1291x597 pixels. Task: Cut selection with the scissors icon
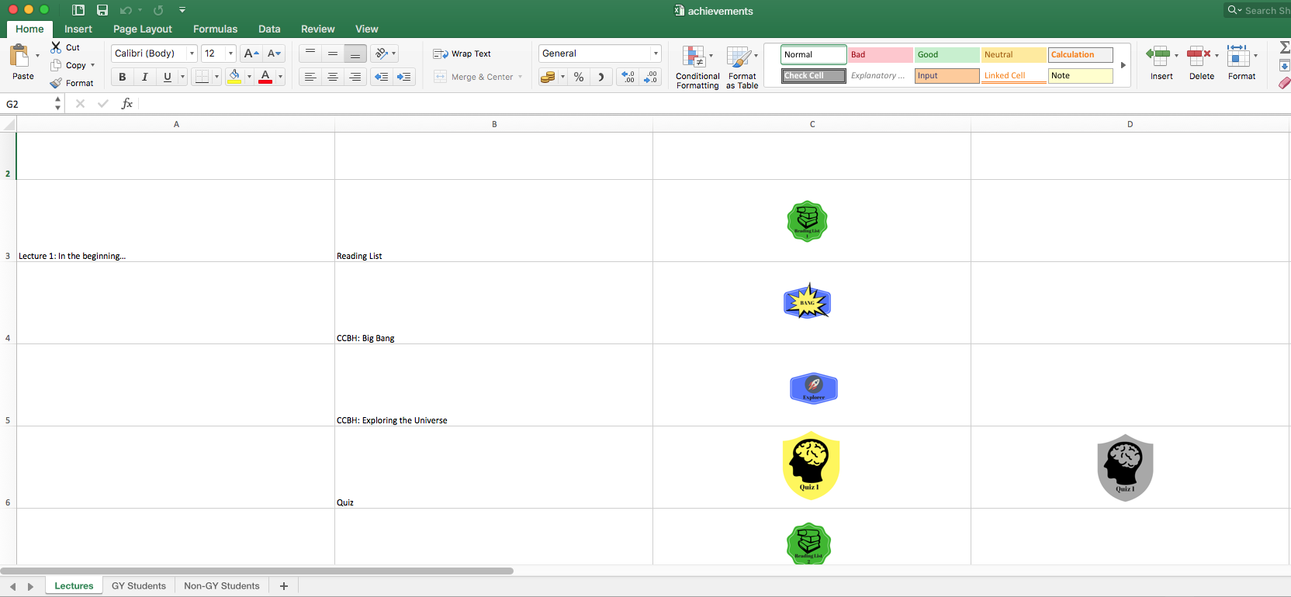56,47
